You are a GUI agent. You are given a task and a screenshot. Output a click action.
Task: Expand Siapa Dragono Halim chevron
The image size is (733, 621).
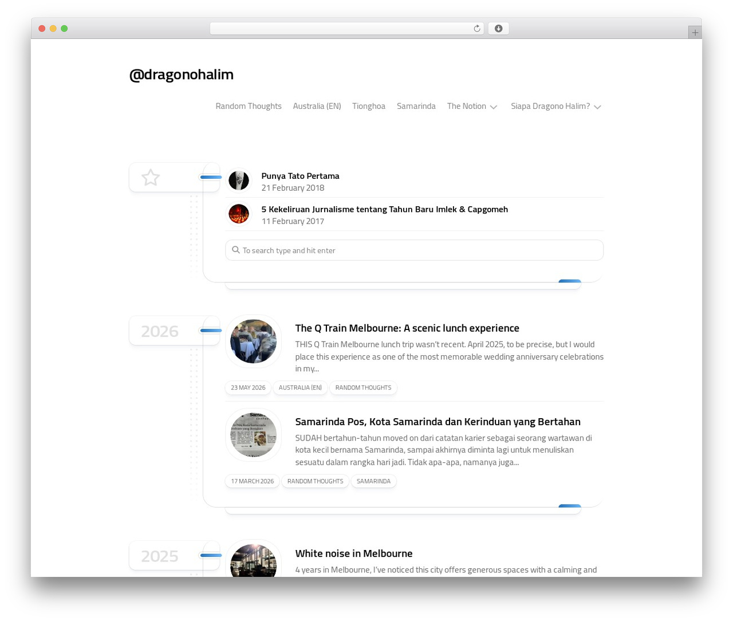click(597, 107)
